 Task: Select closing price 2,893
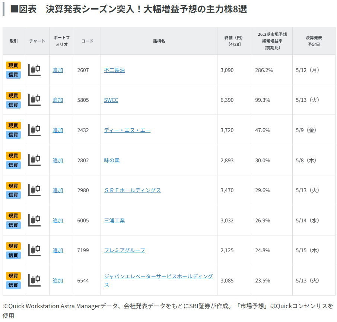pyautogui.click(x=227, y=160)
